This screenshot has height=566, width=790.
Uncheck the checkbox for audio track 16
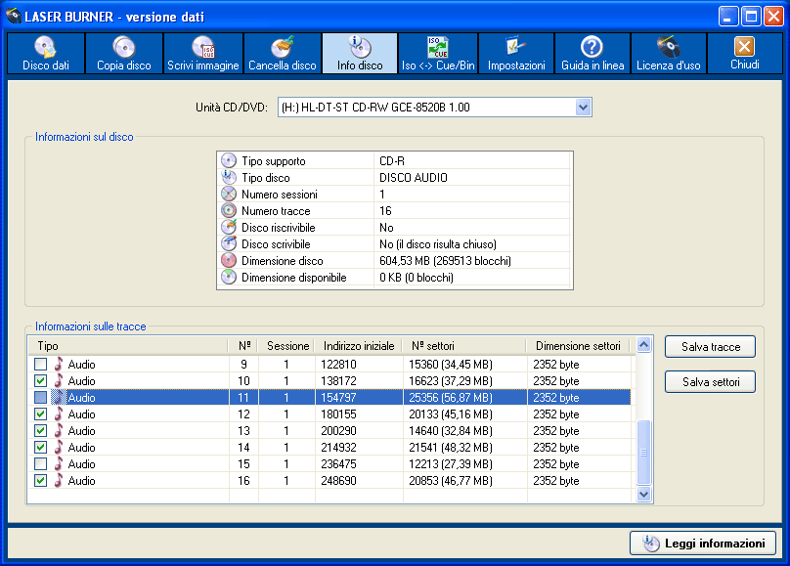pyautogui.click(x=41, y=480)
